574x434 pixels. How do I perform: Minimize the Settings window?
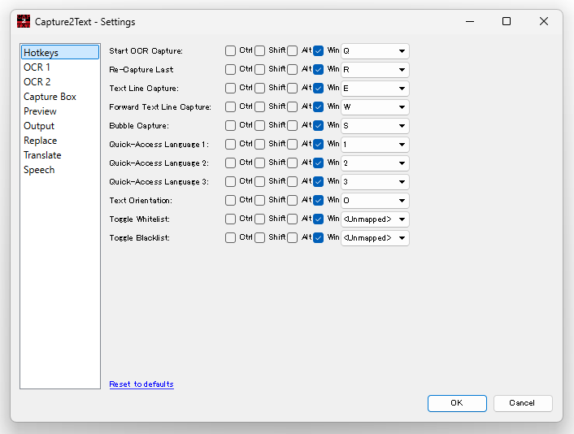pos(470,21)
